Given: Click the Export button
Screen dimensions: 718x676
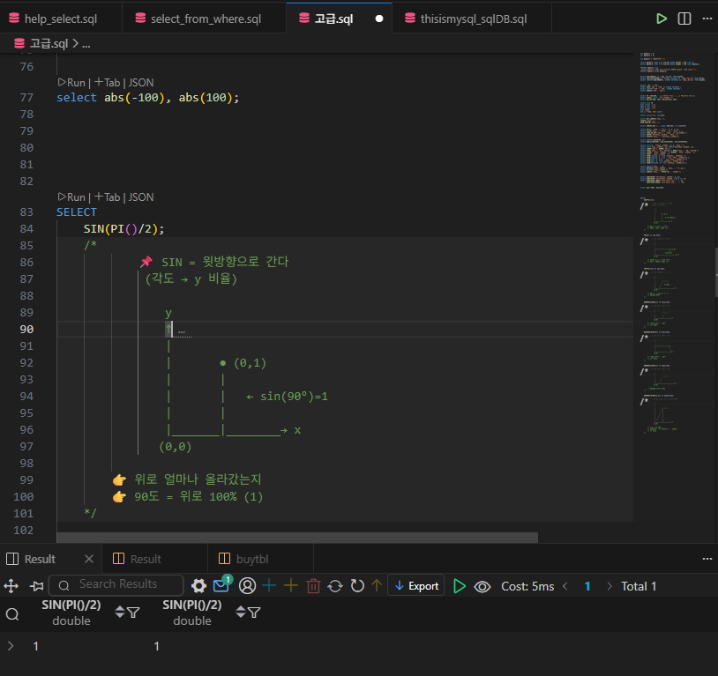Looking at the screenshot, I should [x=415, y=585].
